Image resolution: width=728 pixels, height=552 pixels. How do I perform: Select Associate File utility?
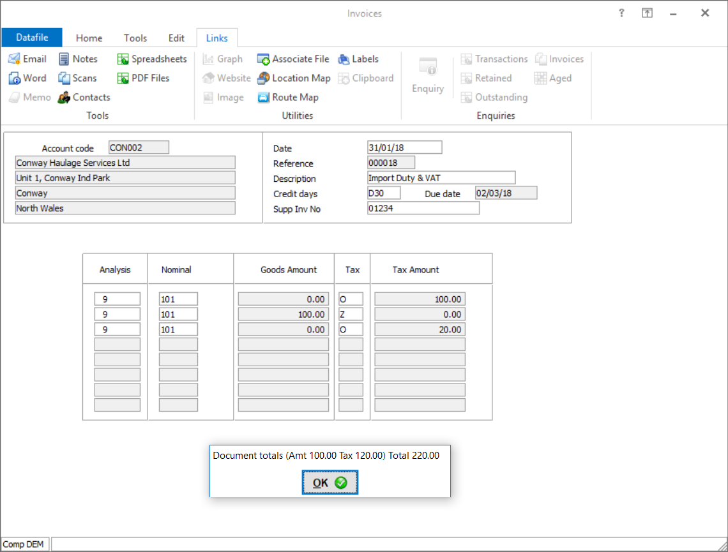293,59
